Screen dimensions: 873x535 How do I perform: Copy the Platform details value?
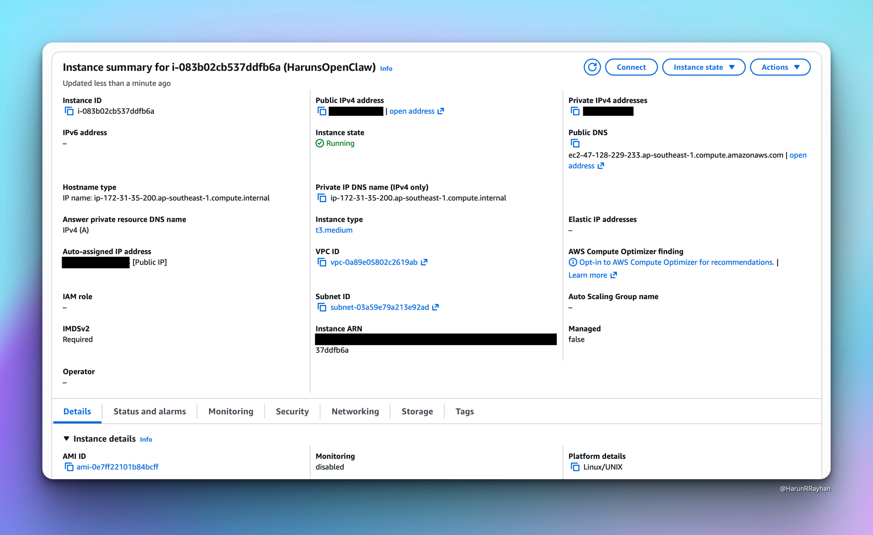[x=575, y=467]
